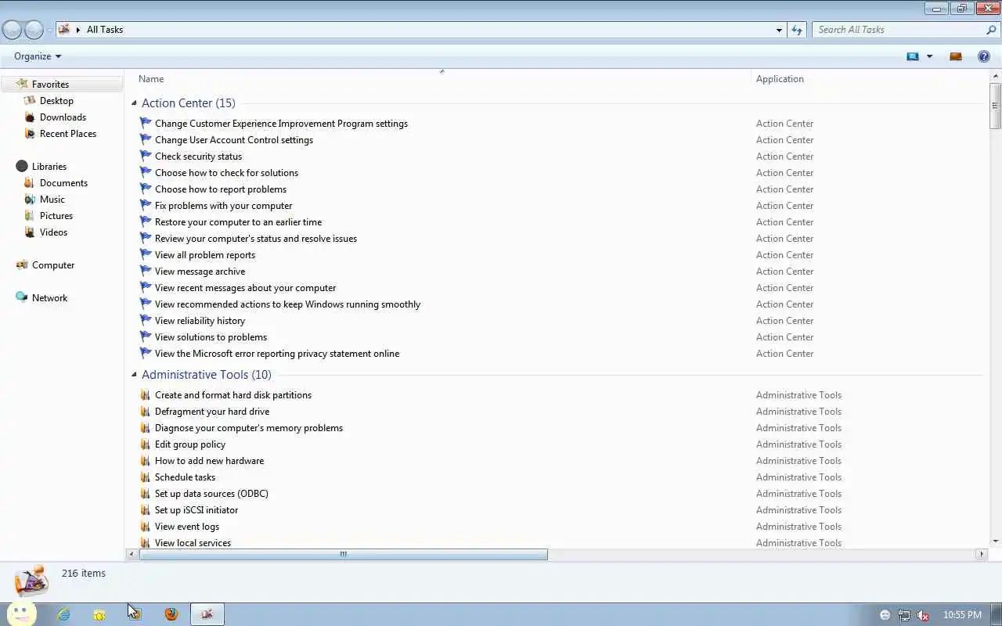Click the flag icon beside View message archive
1002x626 pixels.
click(145, 271)
